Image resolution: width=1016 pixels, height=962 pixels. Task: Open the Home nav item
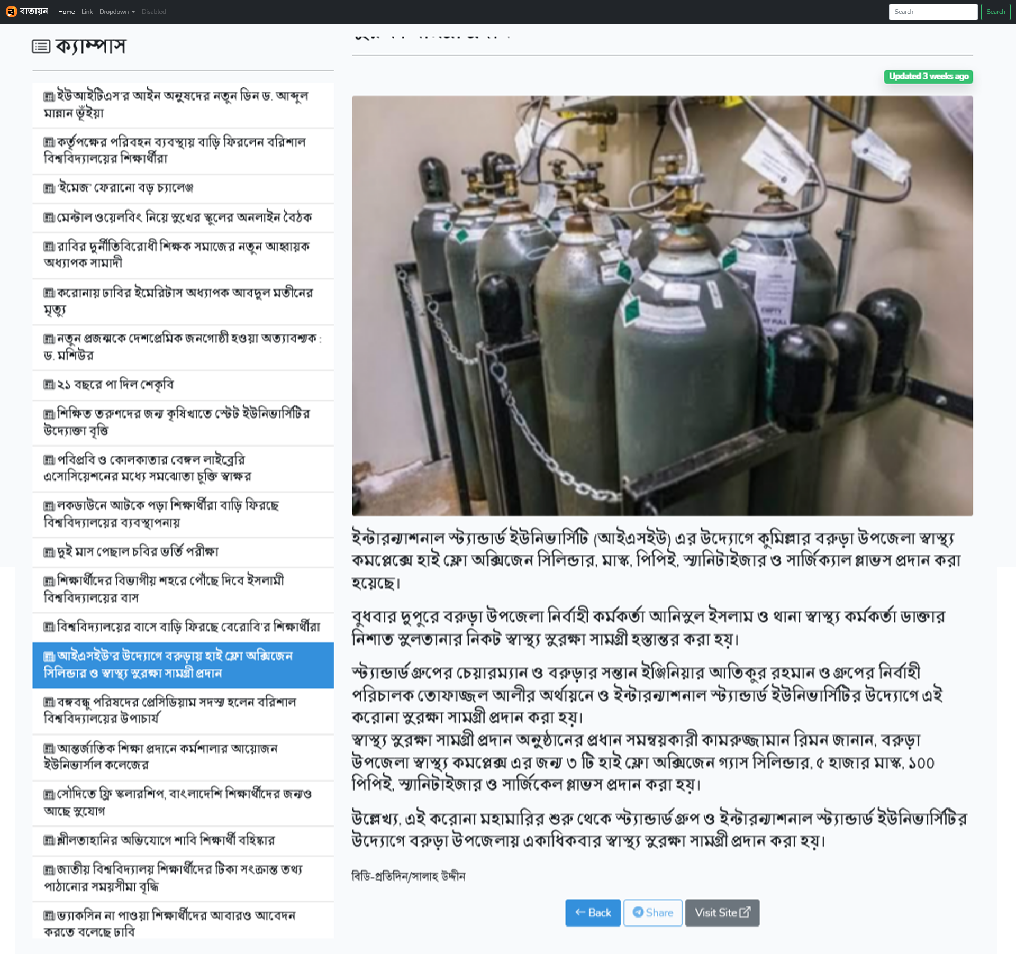(66, 12)
